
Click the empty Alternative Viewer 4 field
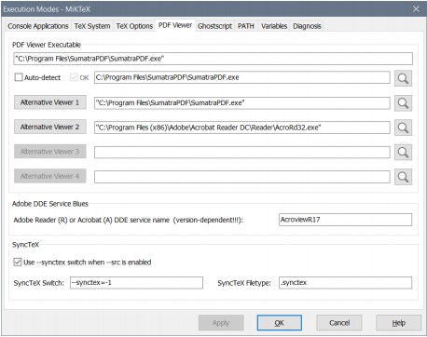242,177
